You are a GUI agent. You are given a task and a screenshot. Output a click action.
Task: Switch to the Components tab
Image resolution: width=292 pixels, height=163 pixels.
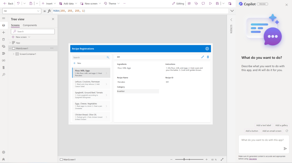30,25
